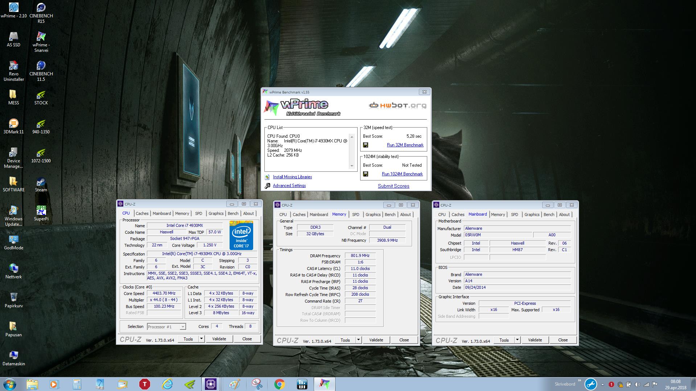Open wPrime Advanced Settings link
Screen dimensions: 696x391
289,186
